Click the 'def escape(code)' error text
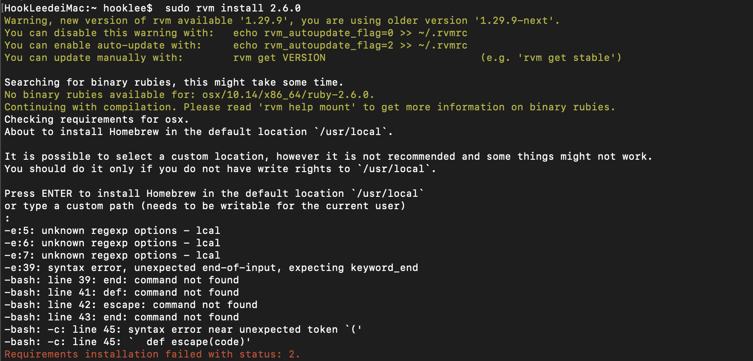Viewport: 753px width, 361px height. point(196,342)
